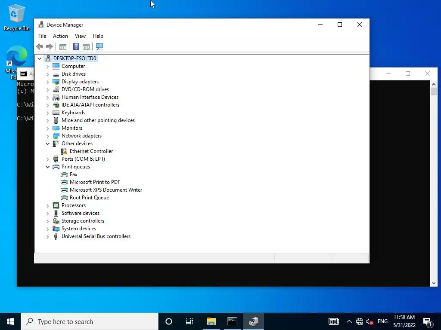Click the ENG language indicator
This screenshot has height=330, width=441.
[382, 321]
